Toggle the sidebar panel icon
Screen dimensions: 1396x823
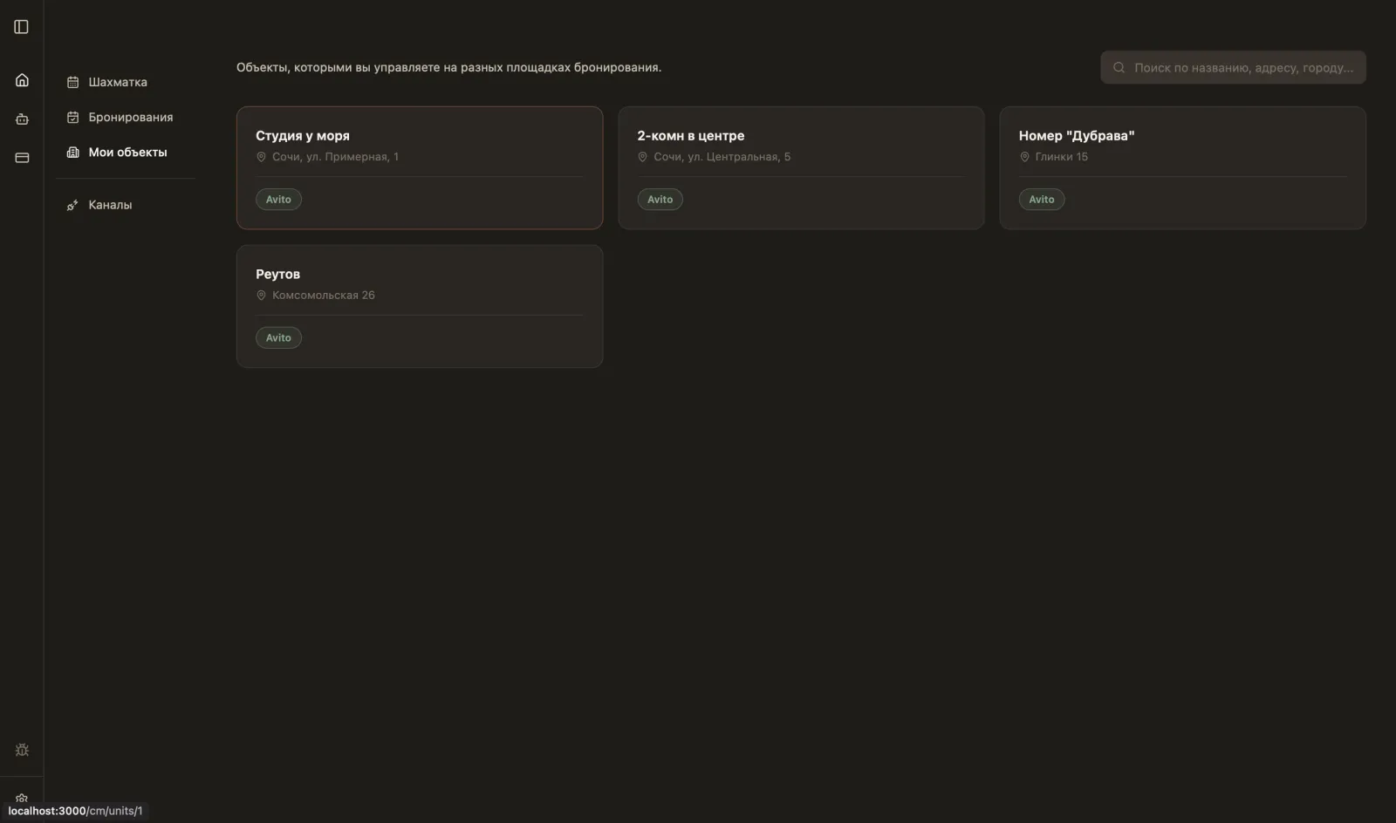pos(22,27)
